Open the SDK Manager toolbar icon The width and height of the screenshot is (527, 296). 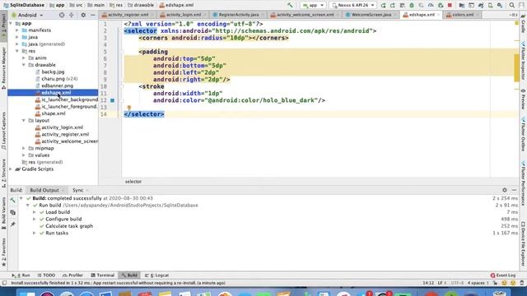500,5
